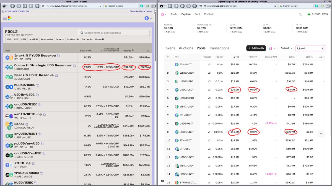The image size is (332, 186).
Task: Open the Portfolio page on Uniswap
Action: coord(209,14)
